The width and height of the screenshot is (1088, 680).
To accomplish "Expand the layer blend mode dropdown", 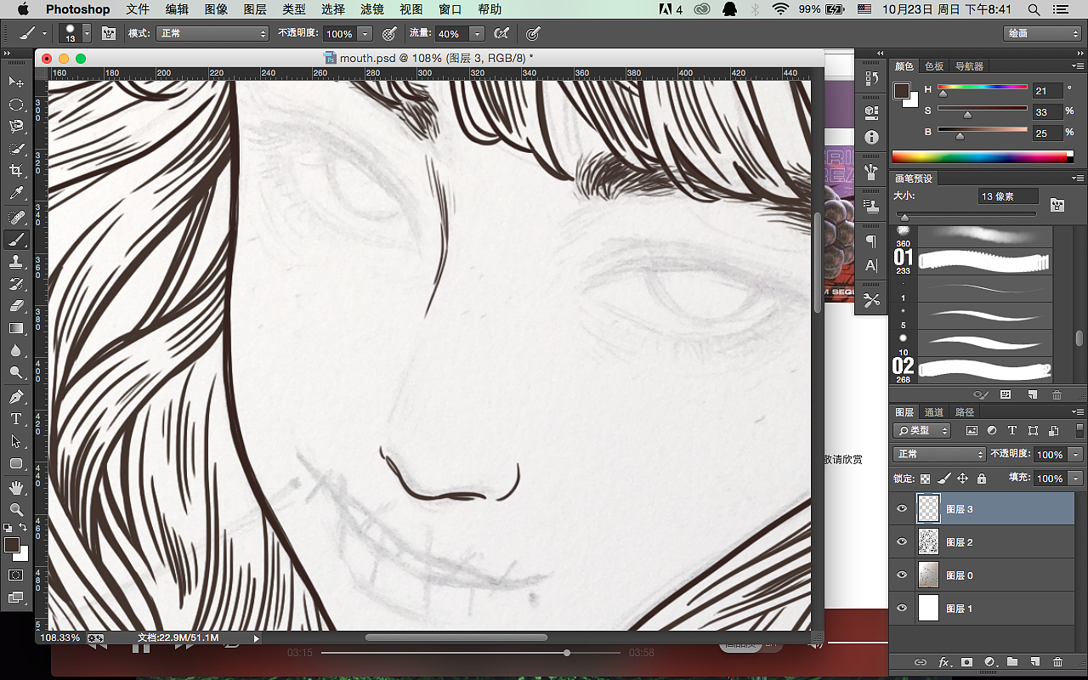I will [939, 455].
